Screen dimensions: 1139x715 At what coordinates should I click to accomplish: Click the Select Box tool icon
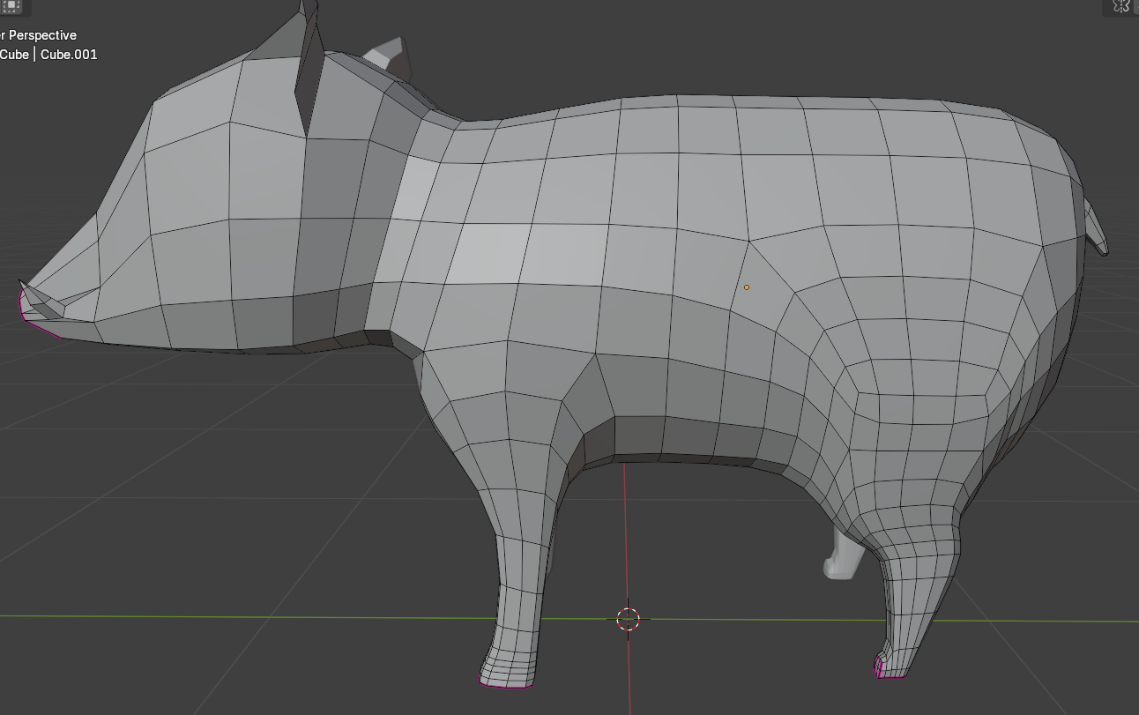pos(13,6)
